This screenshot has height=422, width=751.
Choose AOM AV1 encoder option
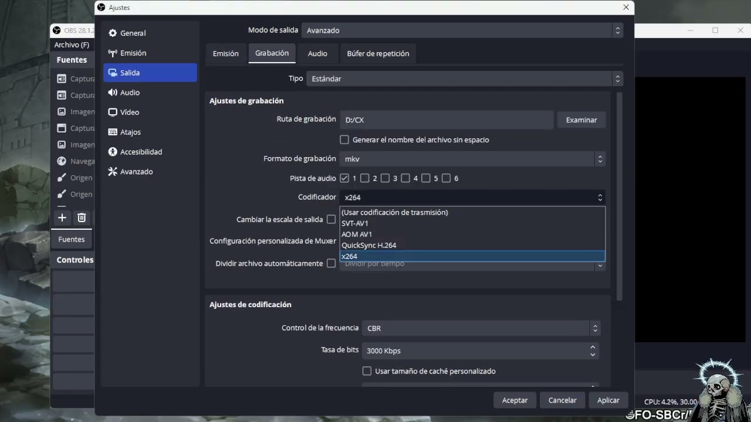tap(472, 234)
